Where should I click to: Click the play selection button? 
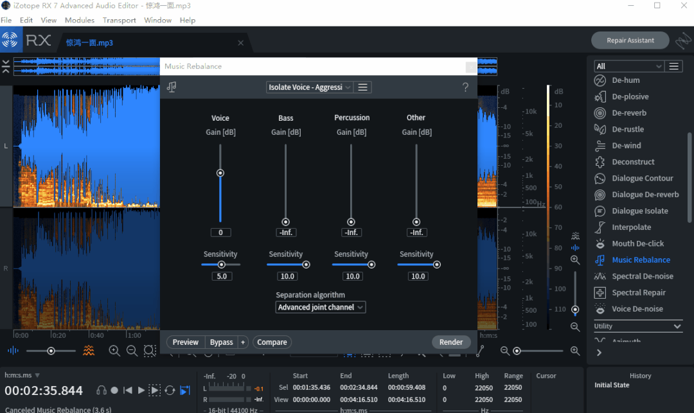pyautogui.click(x=154, y=391)
